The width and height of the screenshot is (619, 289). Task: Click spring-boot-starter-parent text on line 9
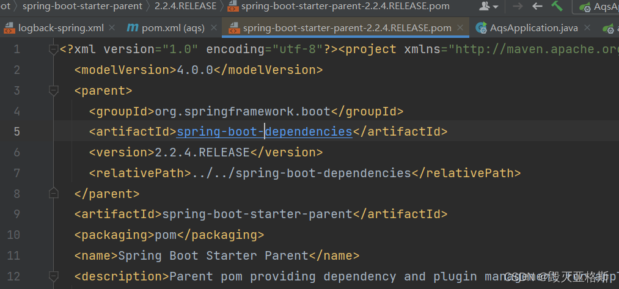click(x=257, y=214)
